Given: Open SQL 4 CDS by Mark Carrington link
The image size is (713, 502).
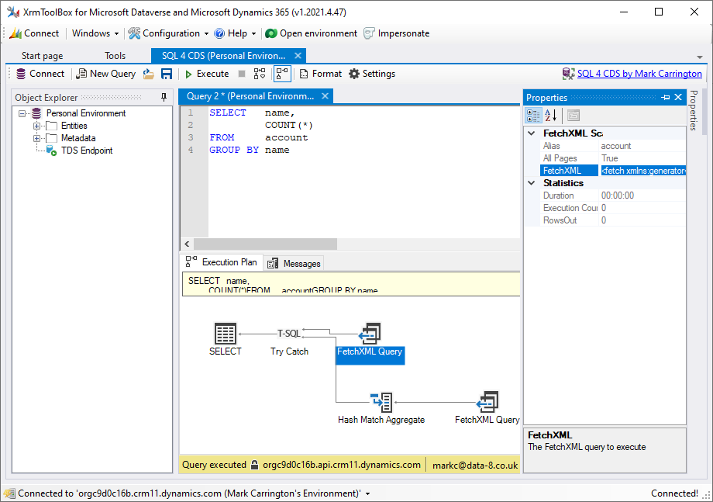Looking at the screenshot, I should coord(639,74).
